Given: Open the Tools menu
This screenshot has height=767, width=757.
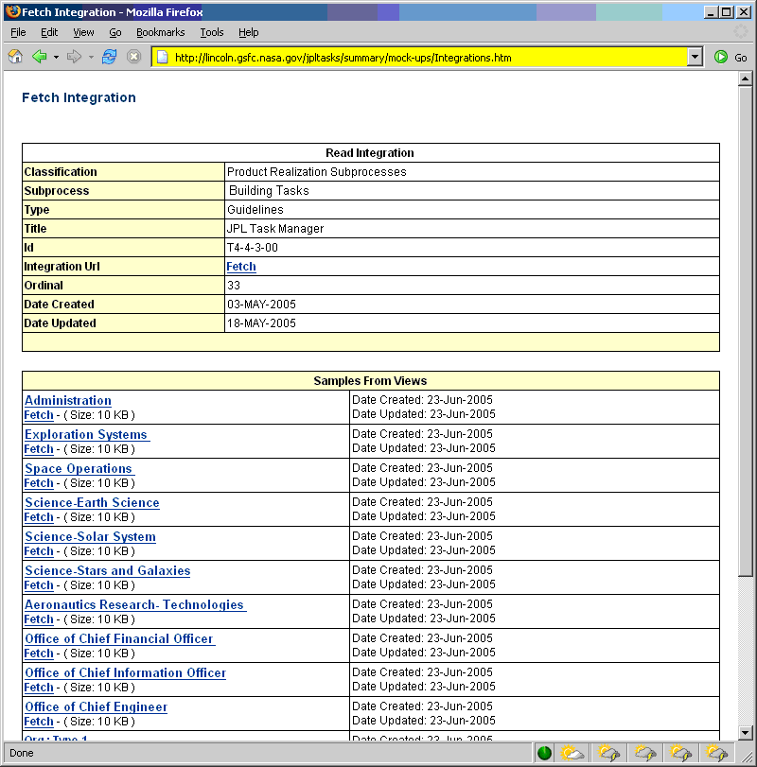Looking at the screenshot, I should (211, 32).
